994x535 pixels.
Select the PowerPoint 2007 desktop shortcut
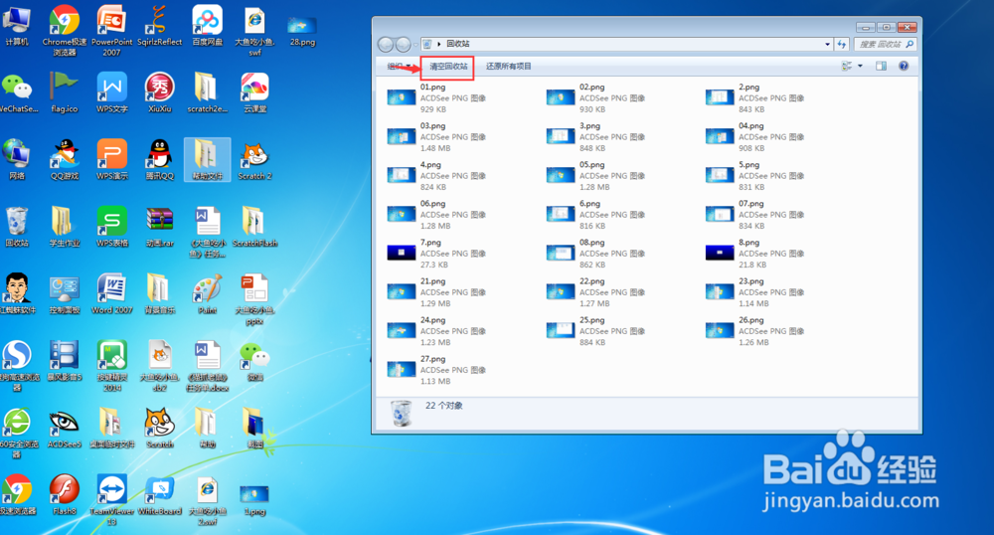112,31
